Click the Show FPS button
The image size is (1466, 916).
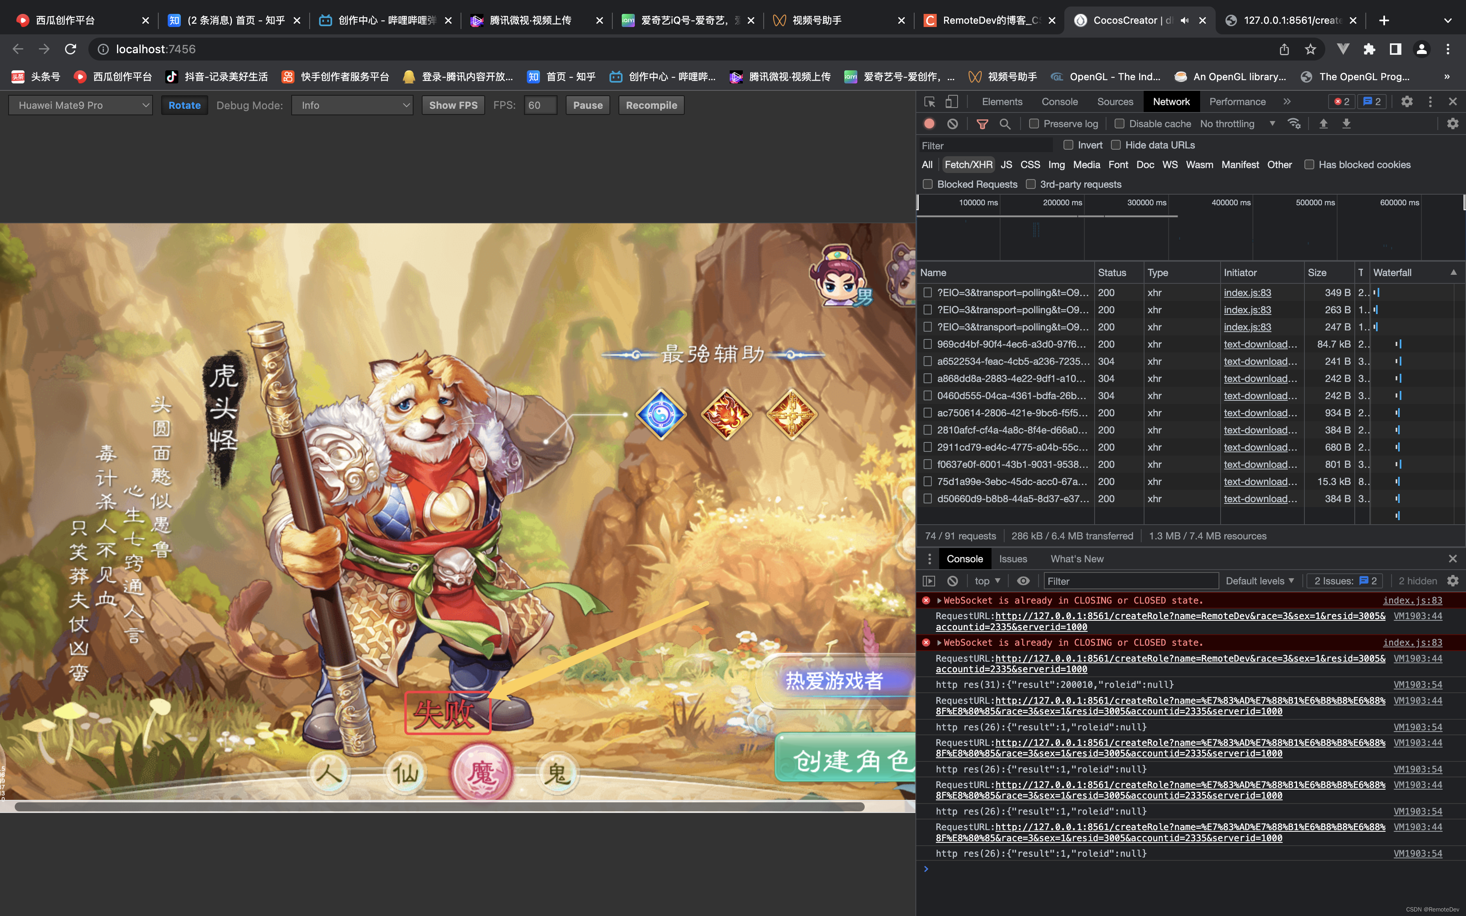pyautogui.click(x=453, y=106)
